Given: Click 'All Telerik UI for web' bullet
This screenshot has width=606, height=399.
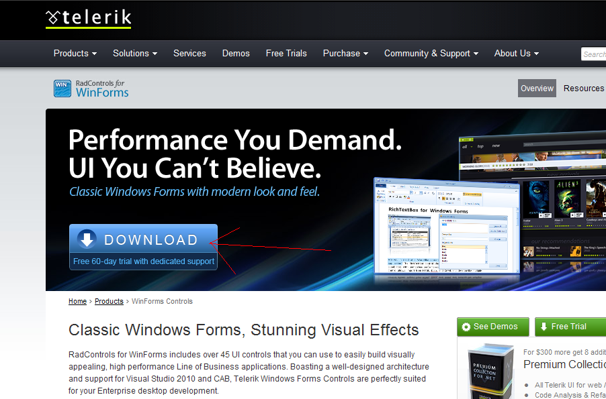Looking at the screenshot, I should pyautogui.click(x=570, y=385).
